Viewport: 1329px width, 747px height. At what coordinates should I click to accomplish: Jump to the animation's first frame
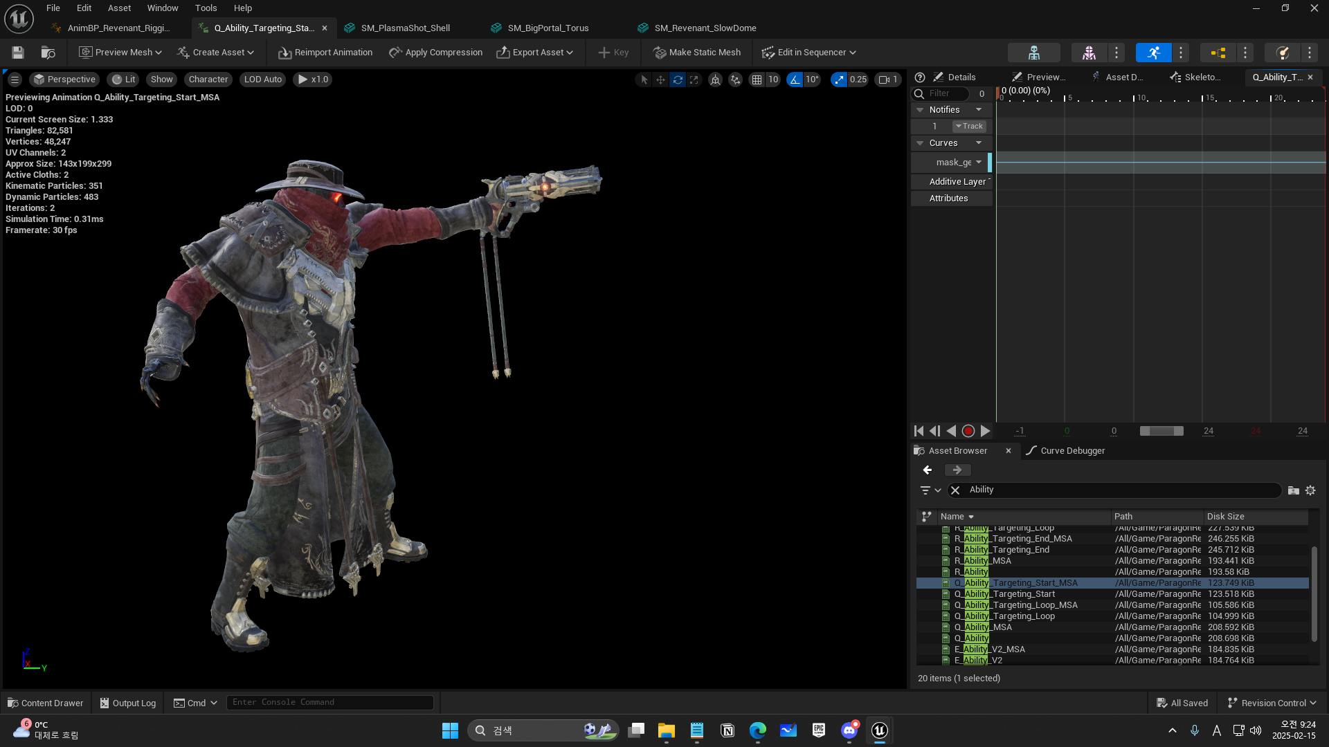click(x=919, y=431)
